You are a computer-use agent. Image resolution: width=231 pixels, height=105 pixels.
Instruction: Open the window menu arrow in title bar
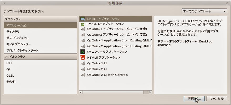[x=4, y=3]
